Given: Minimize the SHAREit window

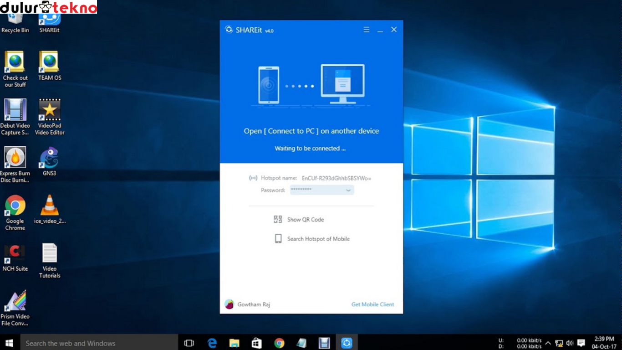Looking at the screenshot, I should click(380, 30).
